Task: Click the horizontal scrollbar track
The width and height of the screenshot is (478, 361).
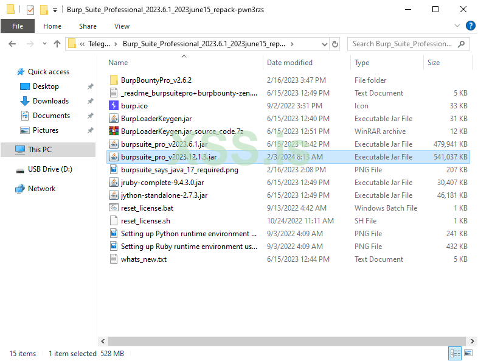Action: pos(287,341)
